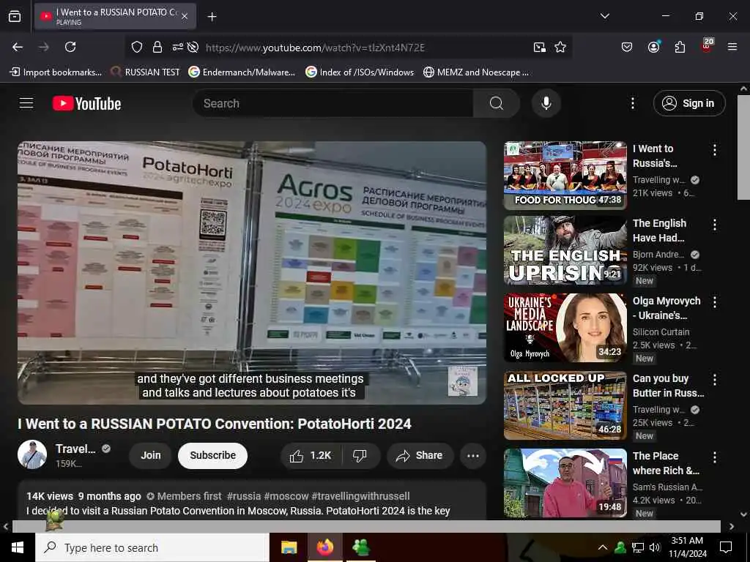The image size is (750, 562).
Task: Open Save to Pocket icon
Action: (x=627, y=47)
